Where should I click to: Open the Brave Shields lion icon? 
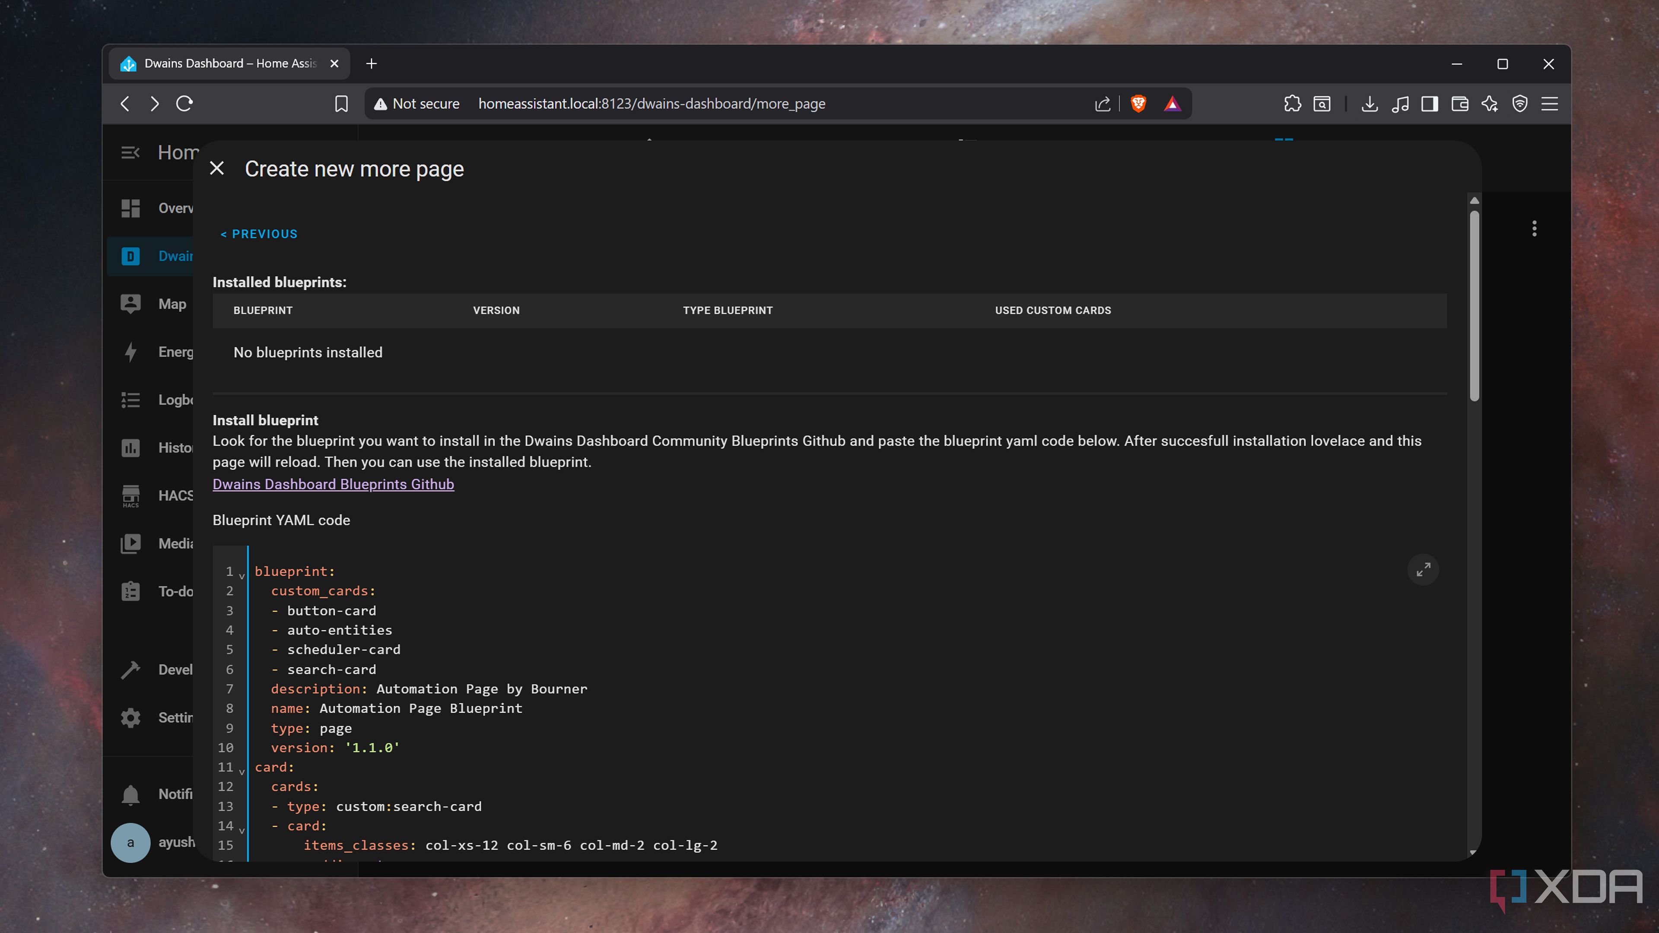click(1139, 104)
